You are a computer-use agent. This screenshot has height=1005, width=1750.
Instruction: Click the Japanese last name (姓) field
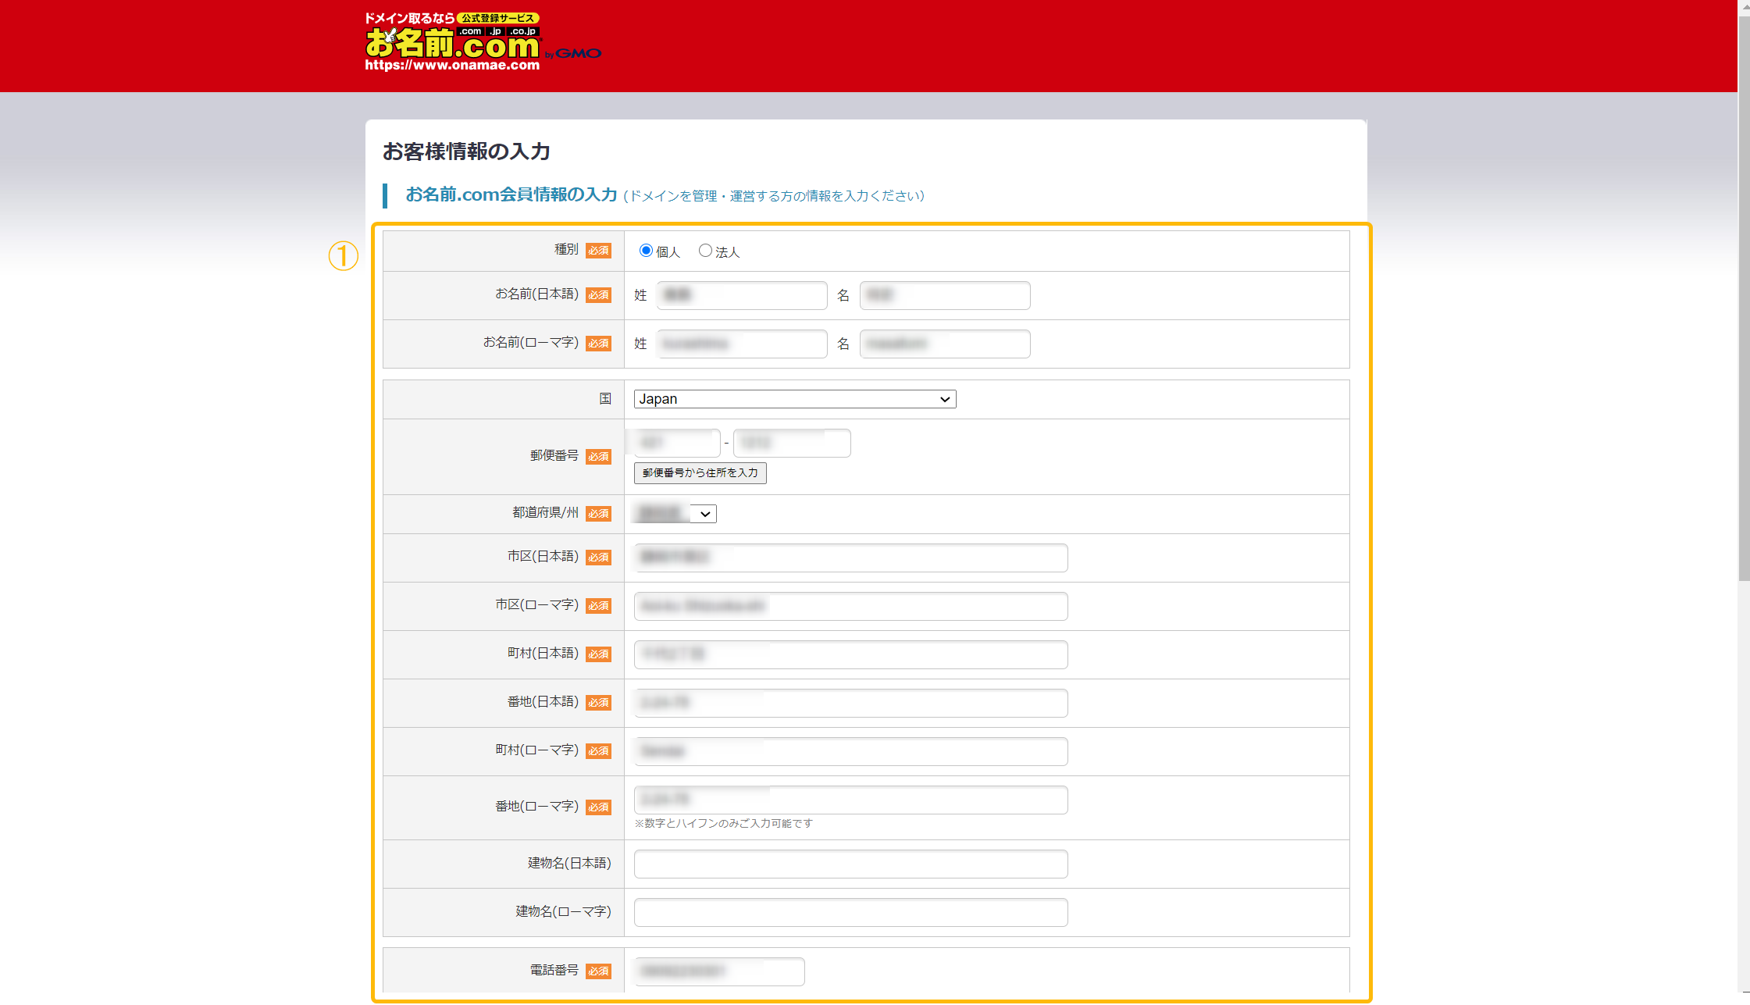(x=742, y=295)
